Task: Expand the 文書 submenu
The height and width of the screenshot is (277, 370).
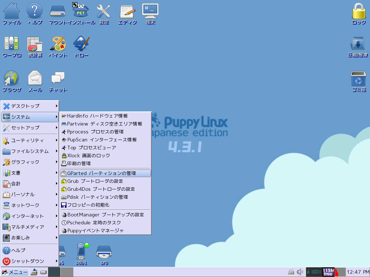Action: (30, 173)
